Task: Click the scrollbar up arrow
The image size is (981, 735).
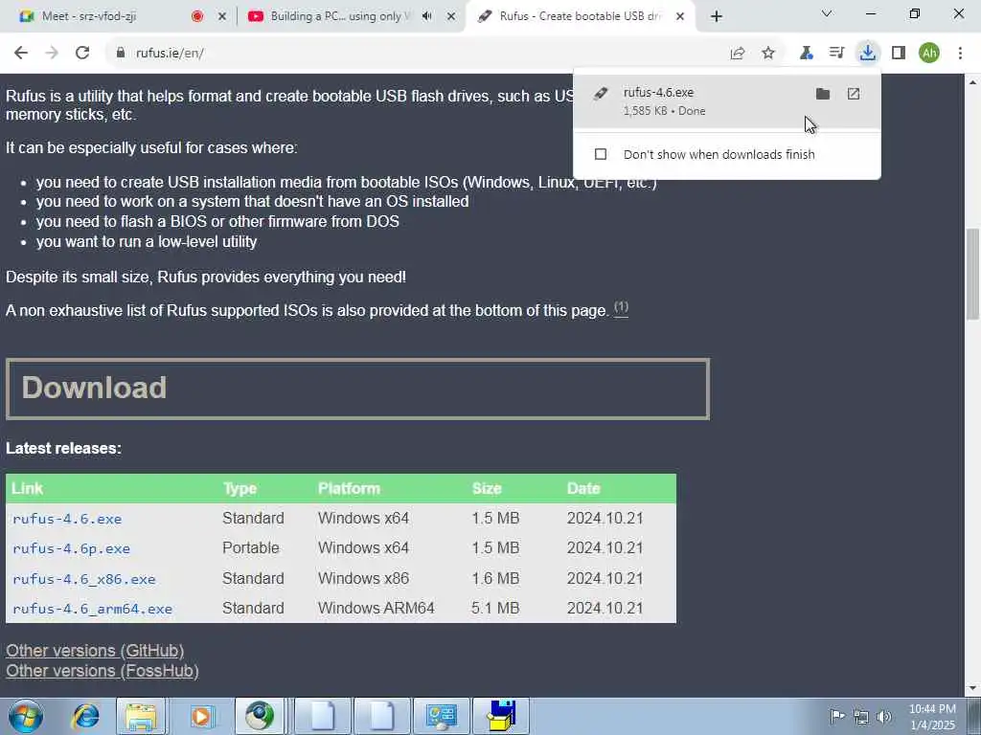Action: coord(973,82)
